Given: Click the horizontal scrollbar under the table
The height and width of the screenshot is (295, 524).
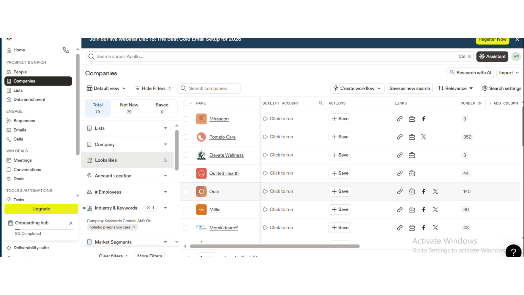Looking at the screenshot, I should point(275,246).
